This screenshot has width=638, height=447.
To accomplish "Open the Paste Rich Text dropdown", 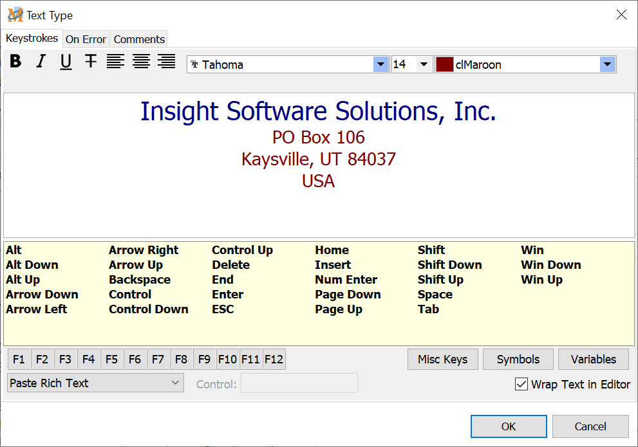I will (x=95, y=383).
